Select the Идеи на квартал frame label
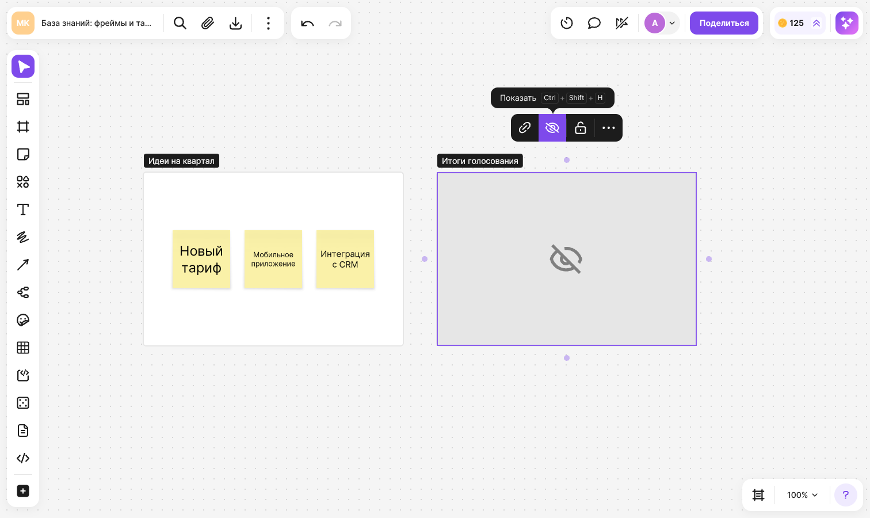Image resolution: width=870 pixels, height=518 pixels. tap(181, 161)
